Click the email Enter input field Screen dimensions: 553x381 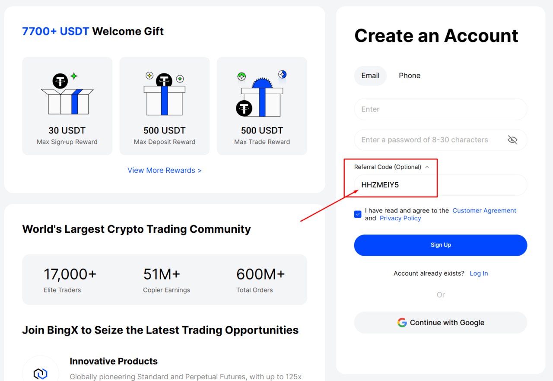(x=440, y=109)
